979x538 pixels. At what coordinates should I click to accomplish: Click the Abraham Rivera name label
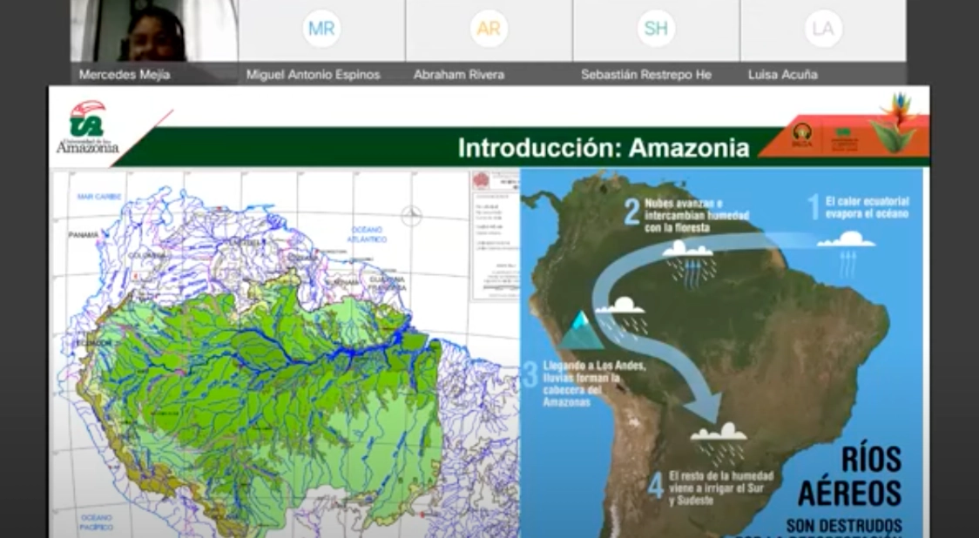(x=458, y=75)
